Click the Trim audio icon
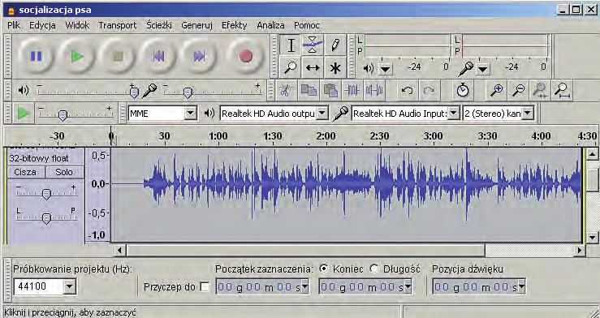600x318 pixels. [352, 91]
